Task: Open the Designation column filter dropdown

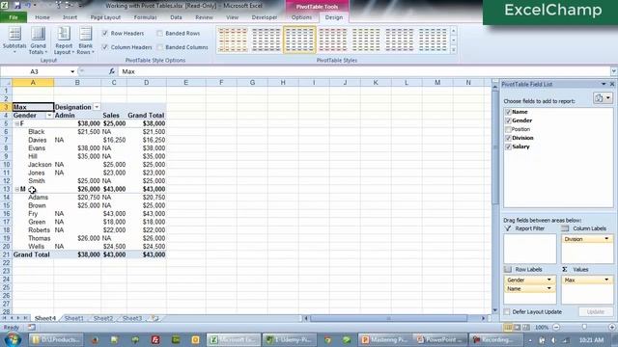Action: (97, 107)
